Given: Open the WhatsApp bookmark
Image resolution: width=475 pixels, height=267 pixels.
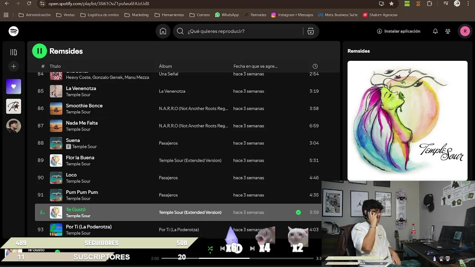Looking at the screenshot, I should [x=227, y=15].
